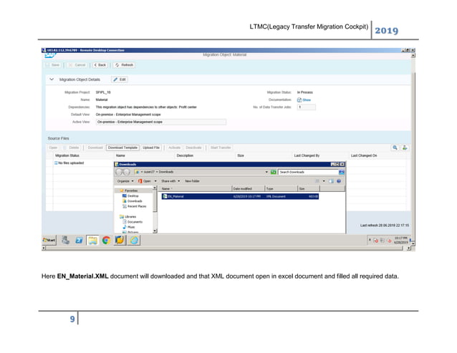Screen dimensions: 457x353
Task: Open the Desktop folder in Favorites
Action: [x=134, y=195]
